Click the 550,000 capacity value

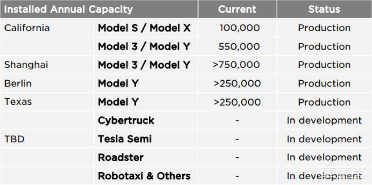coord(239,46)
